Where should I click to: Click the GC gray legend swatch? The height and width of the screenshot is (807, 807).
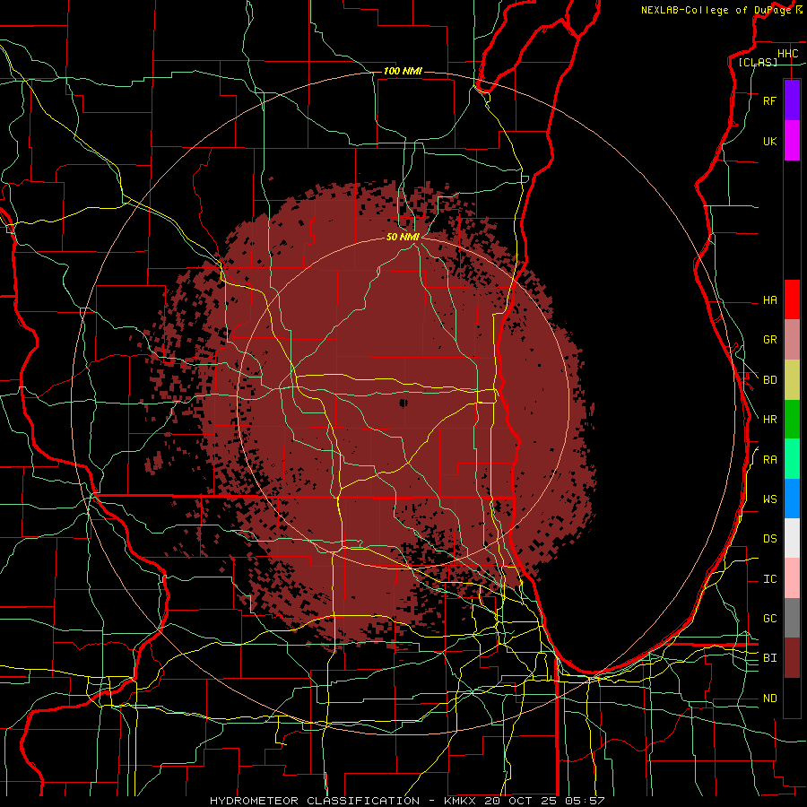[792, 618]
